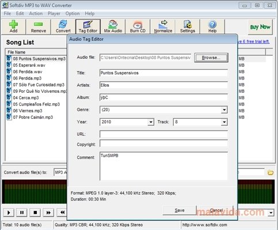Viewport: 278px width, 230px height.
Task: Open the Burn CD tool
Action: pos(138,27)
